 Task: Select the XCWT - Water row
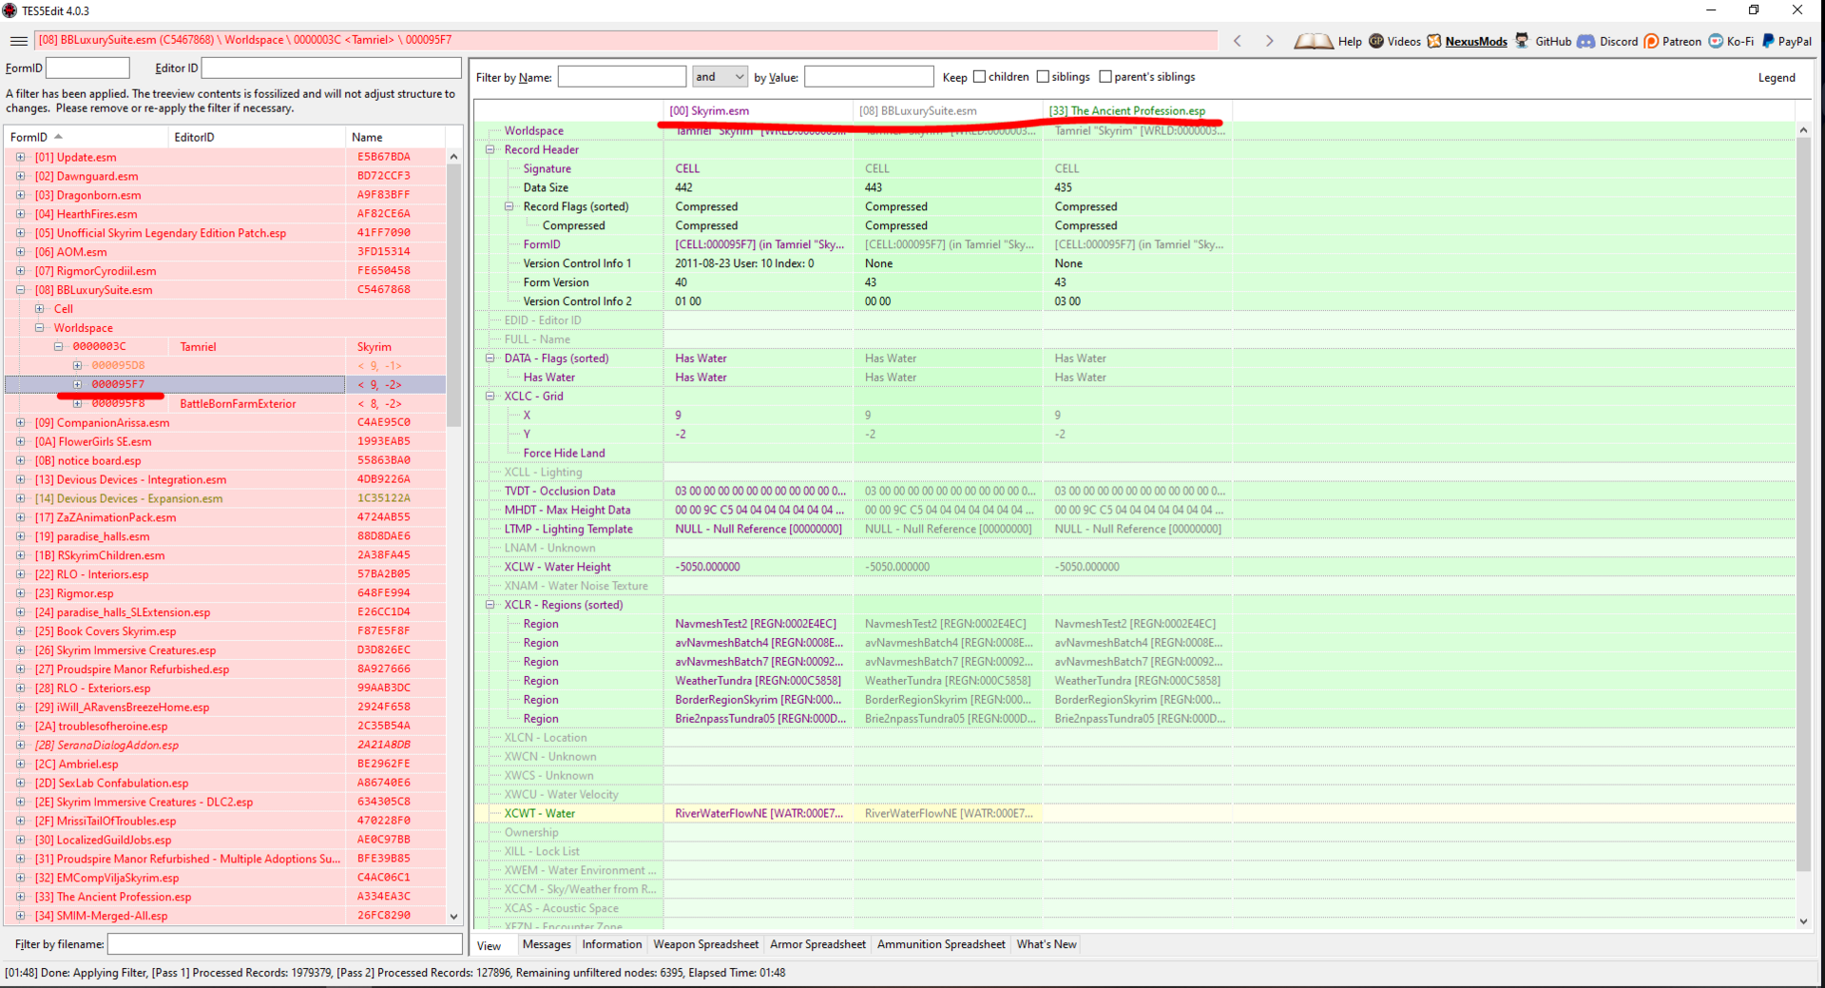(x=1135, y=814)
